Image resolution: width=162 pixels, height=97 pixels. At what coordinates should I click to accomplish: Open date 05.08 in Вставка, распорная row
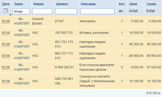6,33
